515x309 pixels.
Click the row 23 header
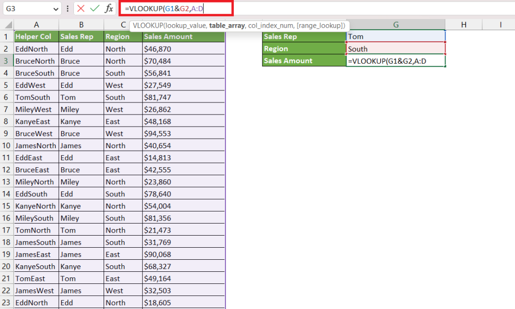[x=6, y=302]
